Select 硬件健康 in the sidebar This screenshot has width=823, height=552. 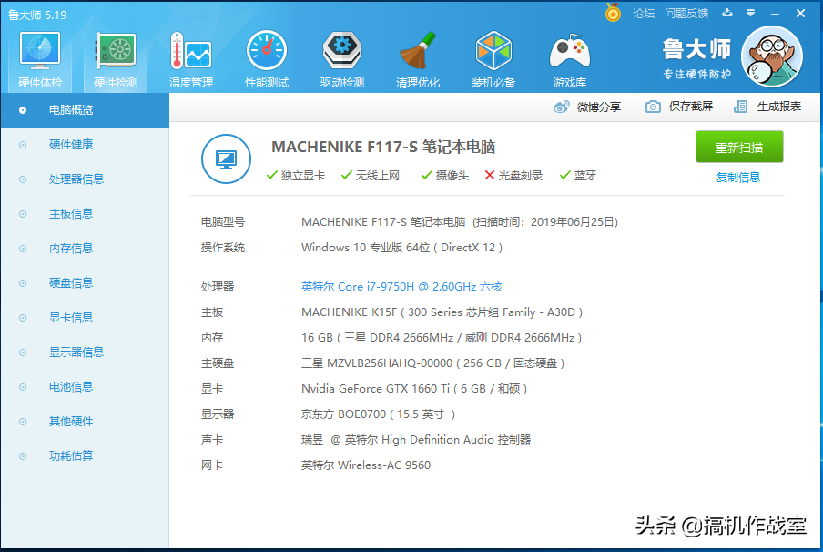pyautogui.click(x=71, y=145)
